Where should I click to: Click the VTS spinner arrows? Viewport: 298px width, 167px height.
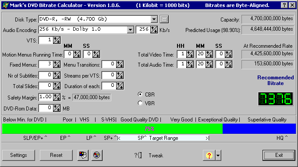[57, 40]
